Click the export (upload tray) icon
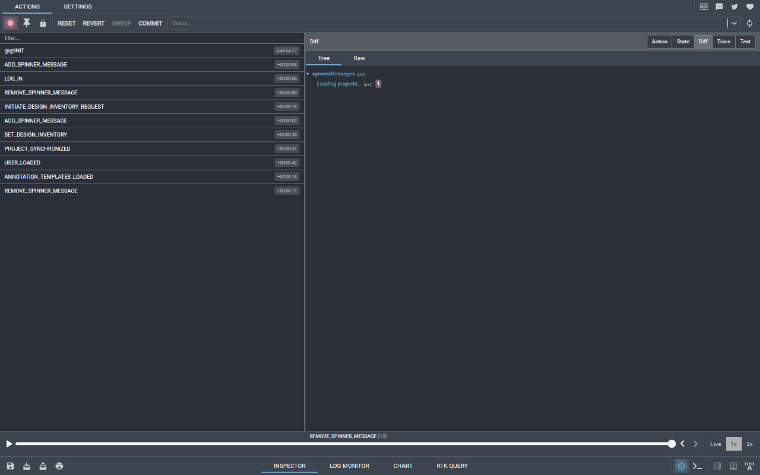Image resolution: width=760 pixels, height=475 pixels. pos(43,466)
